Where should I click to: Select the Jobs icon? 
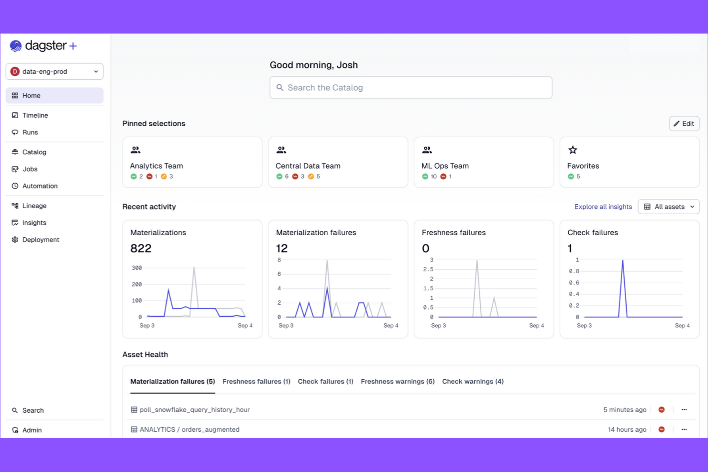point(15,169)
